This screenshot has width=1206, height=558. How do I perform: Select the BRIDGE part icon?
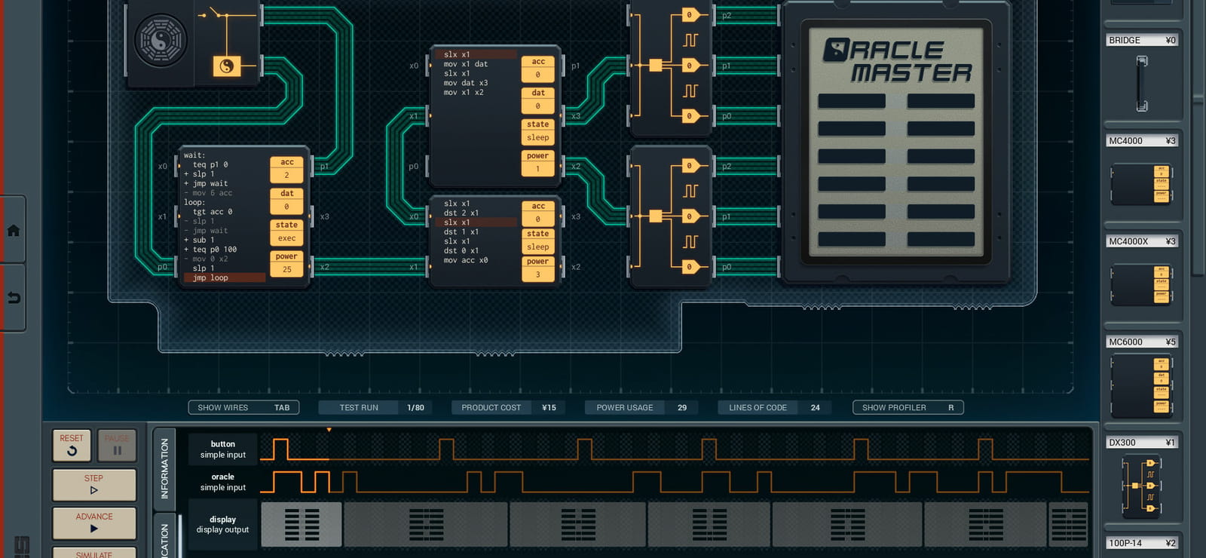[1142, 84]
